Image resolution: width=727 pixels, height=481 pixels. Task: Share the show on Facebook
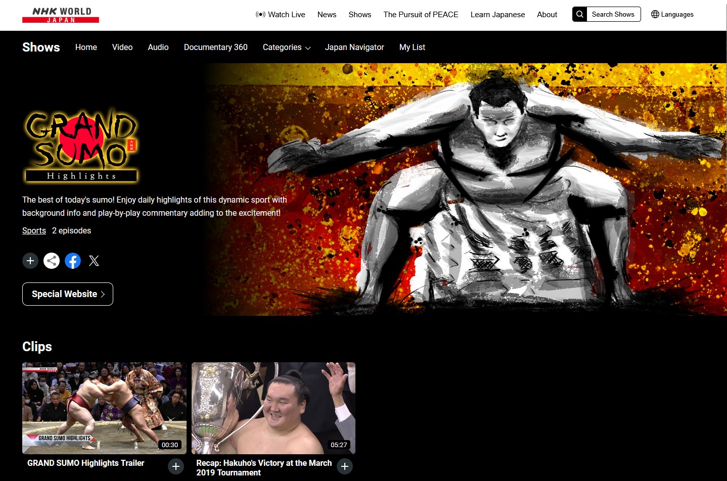pyautogui.click(x=73, y=261)
